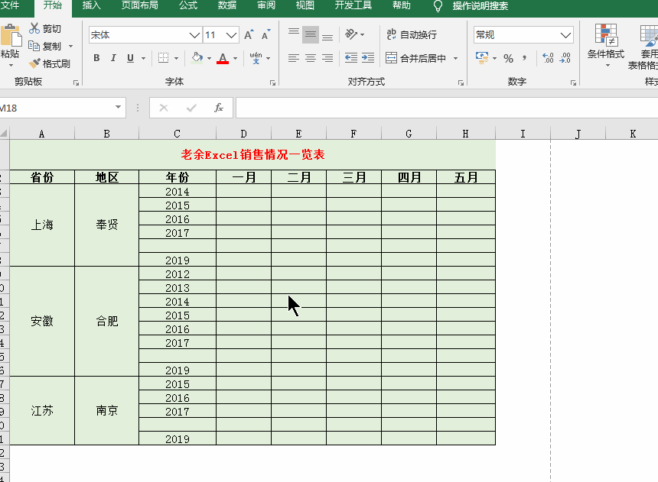Center text horizontally in cell
This screenshot has width=658, height=482.
pos(311,58)
